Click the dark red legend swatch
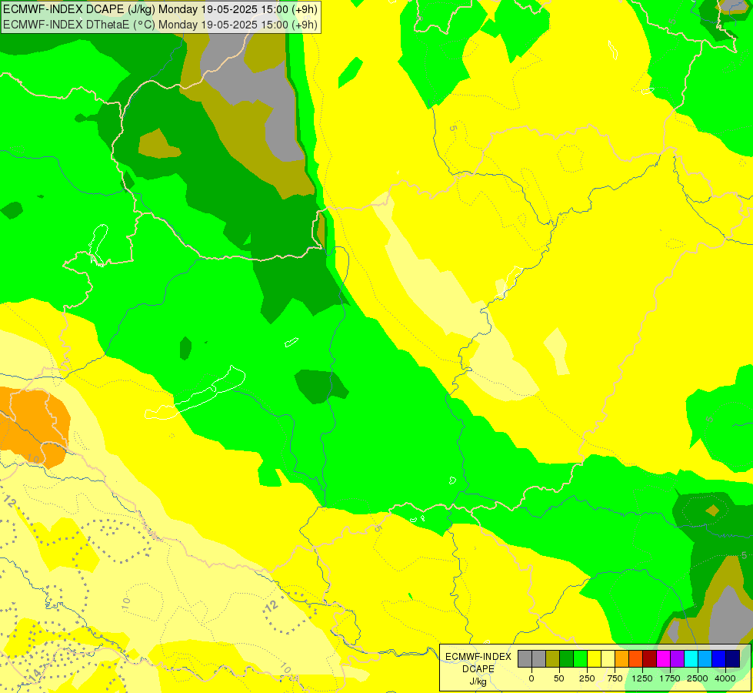 (x=650, y=659)
